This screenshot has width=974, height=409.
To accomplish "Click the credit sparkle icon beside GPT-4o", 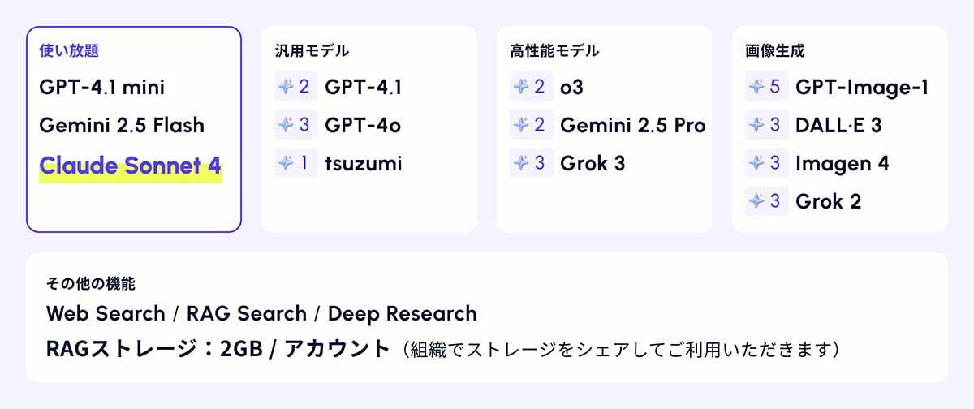I will pos(285,125).
